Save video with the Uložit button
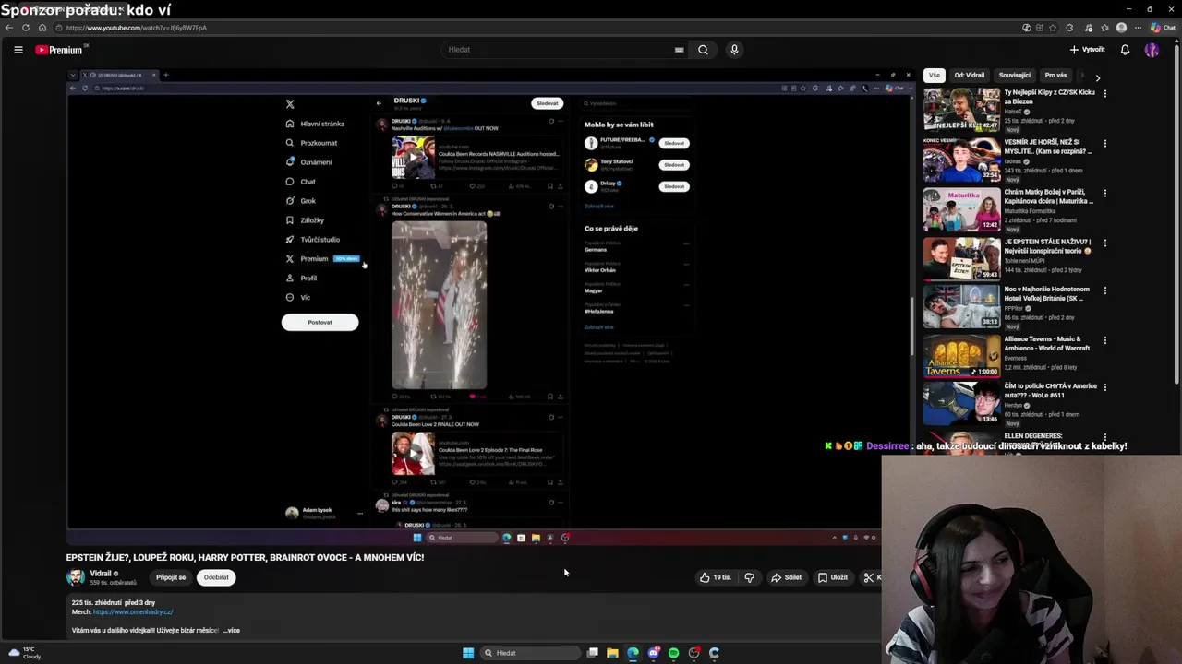Viewport: 1182px width, 664px height. click(x=832, y=577)
